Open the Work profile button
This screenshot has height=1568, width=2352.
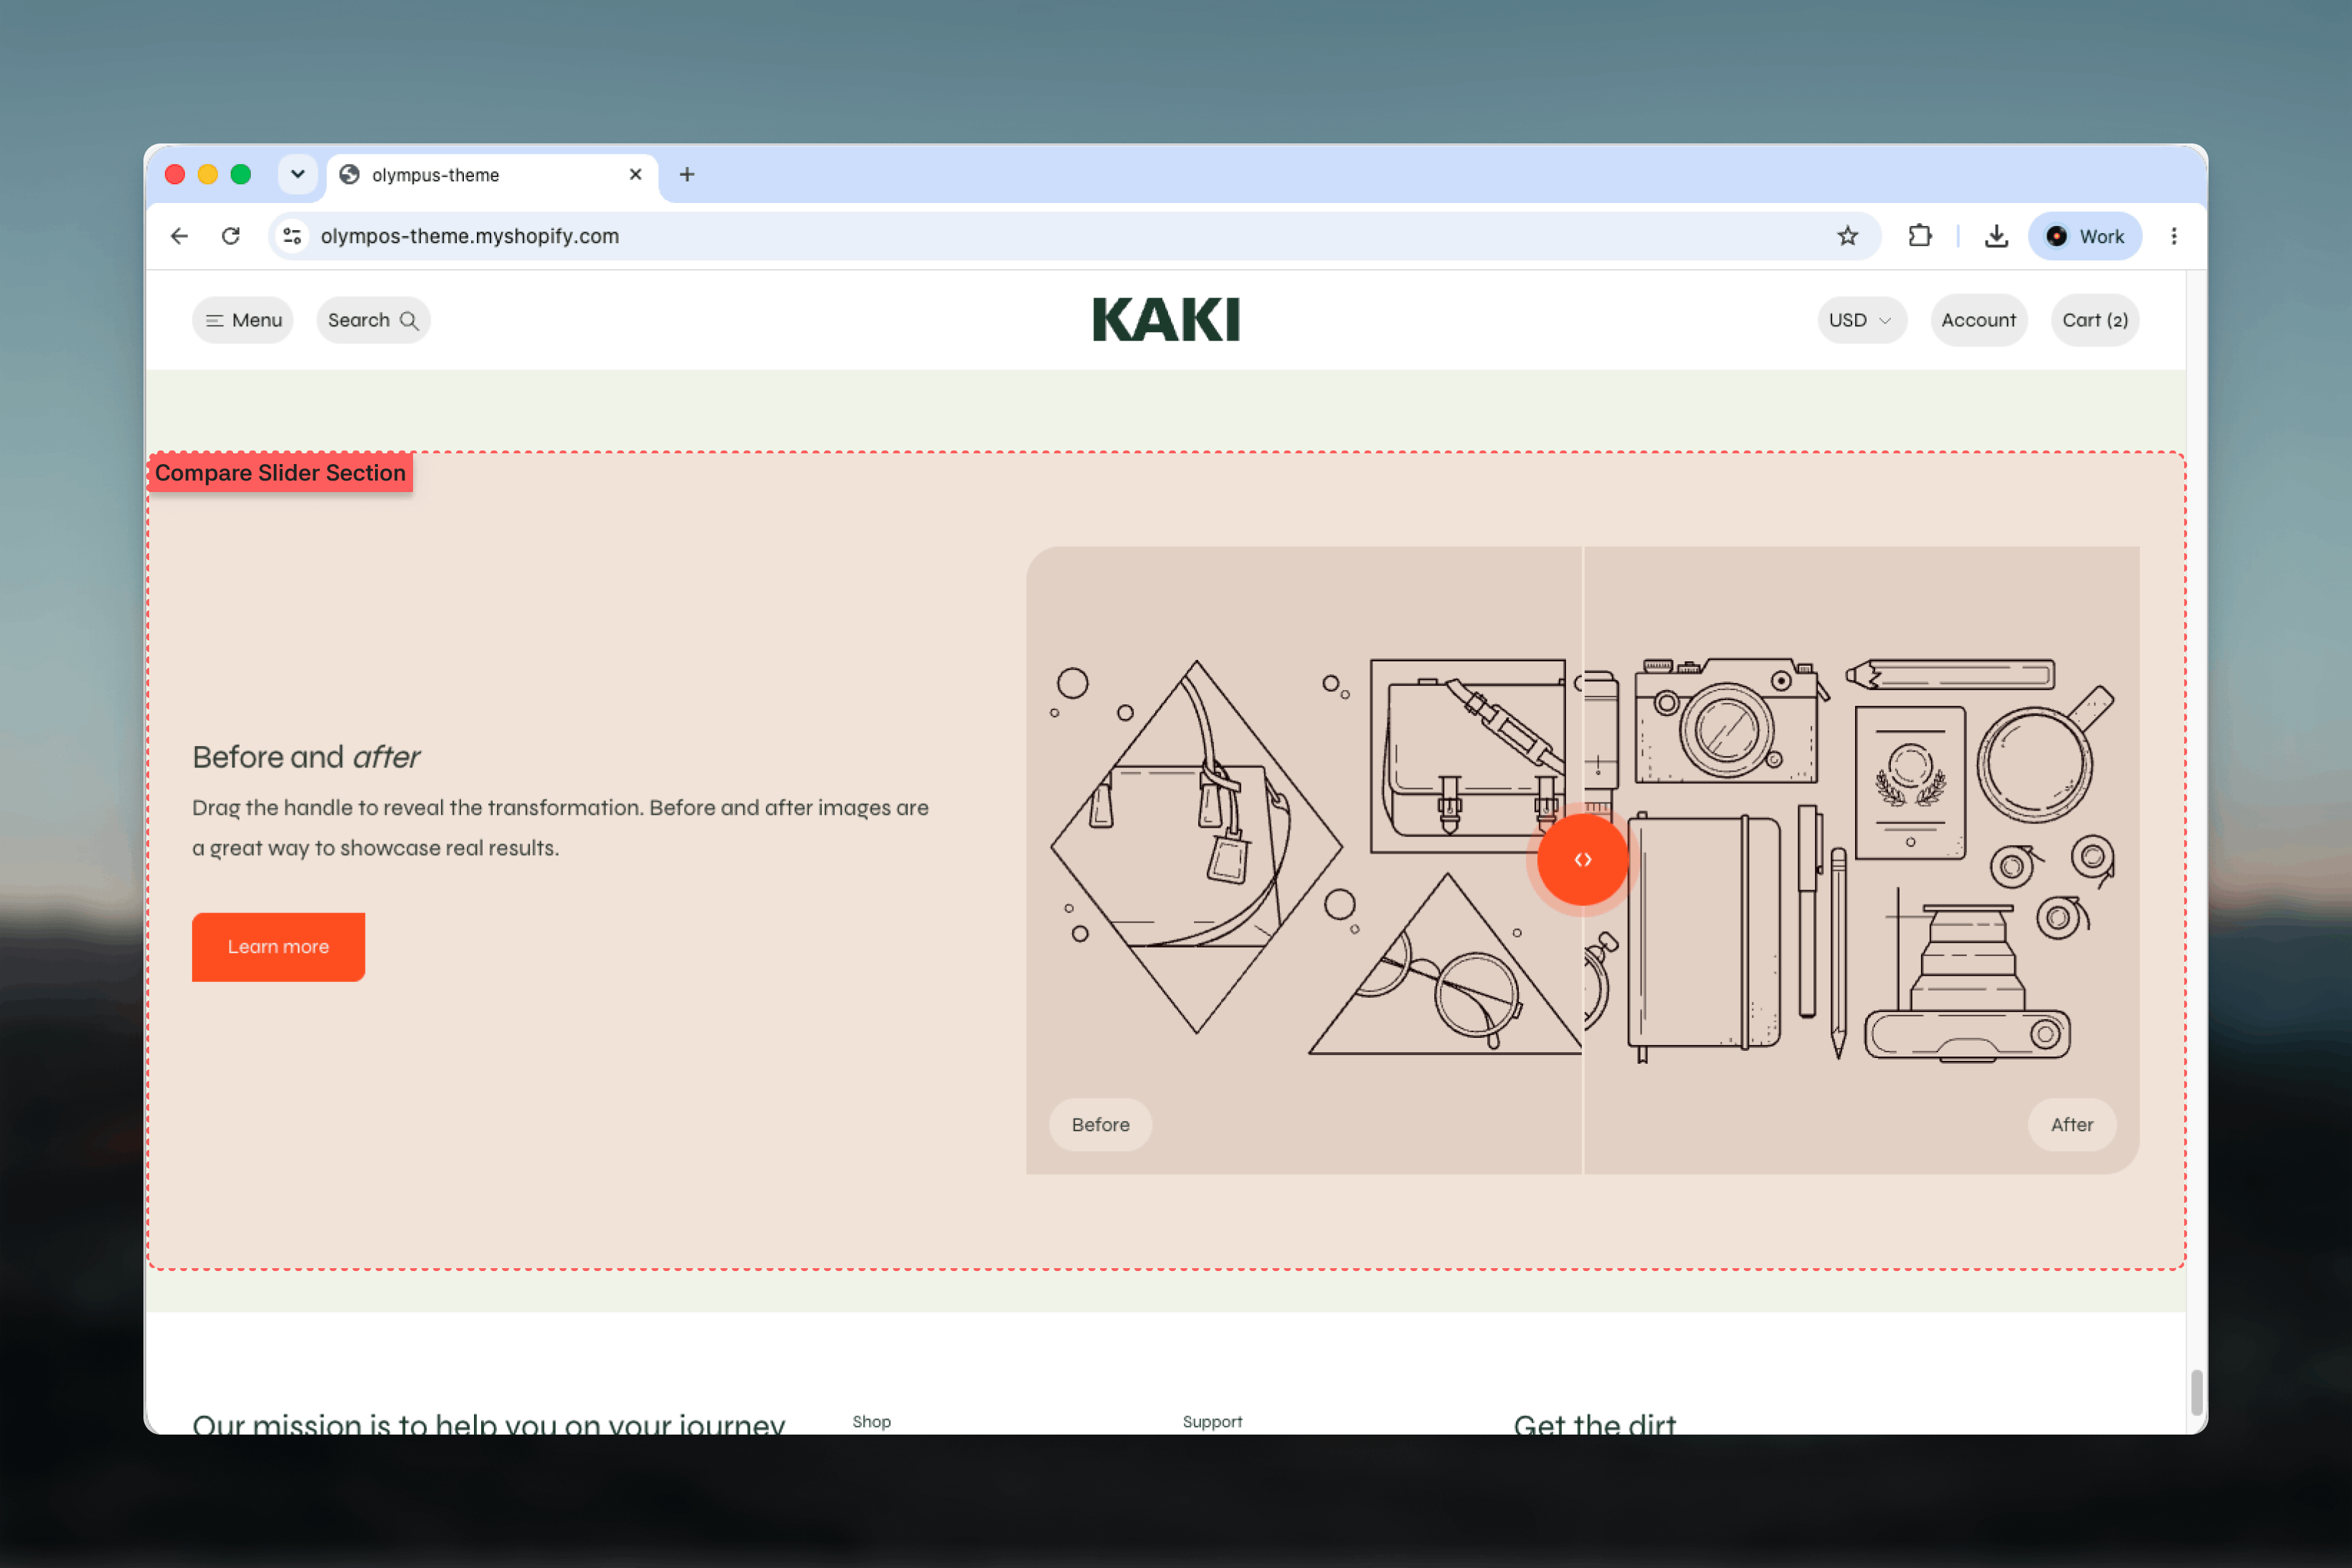[x=2085, y=236]
